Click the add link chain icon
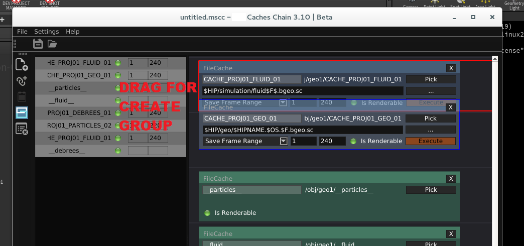The height and width of the screenshot is (246, 524). [21, 80]
